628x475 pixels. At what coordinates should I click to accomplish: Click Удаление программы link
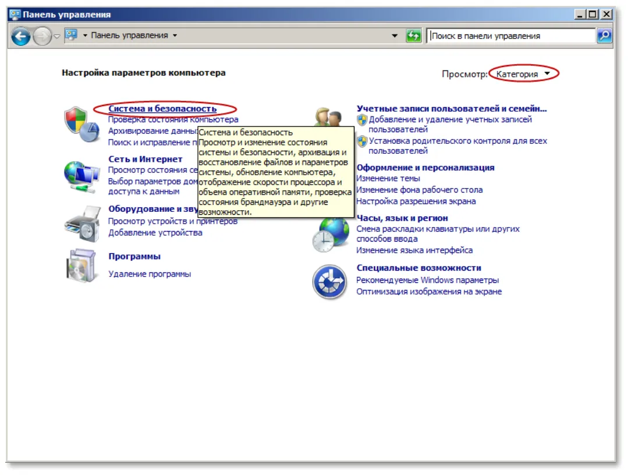coord(150,274)
